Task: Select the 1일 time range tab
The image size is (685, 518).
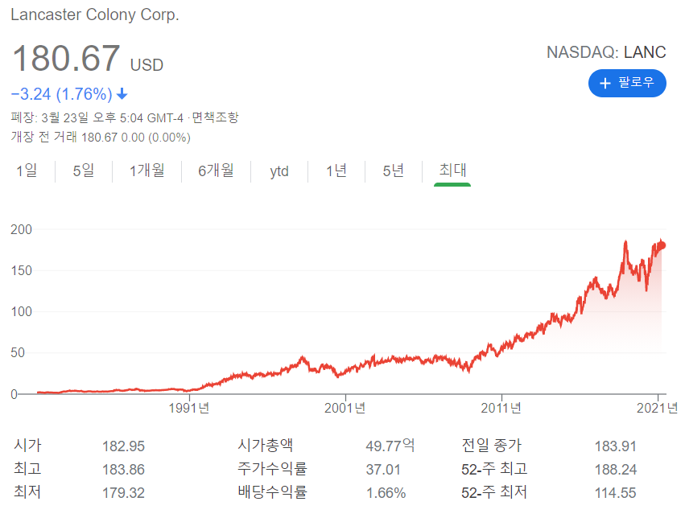Action: click(27, 171)
